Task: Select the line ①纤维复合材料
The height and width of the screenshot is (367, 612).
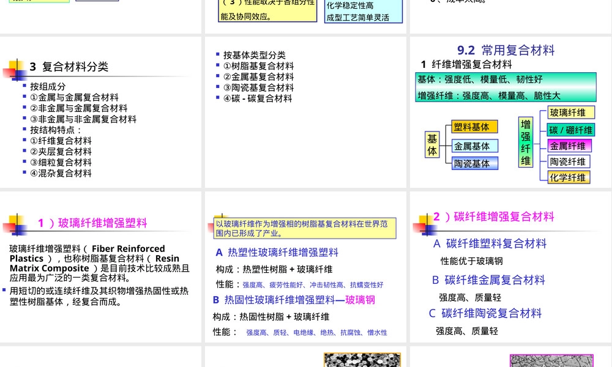Action: point(61,141)
